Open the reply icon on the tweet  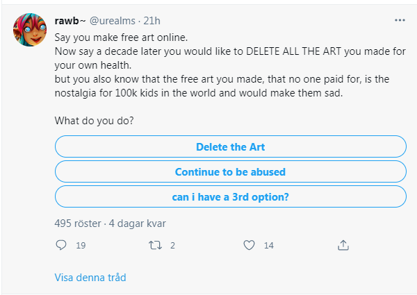click(x=61, y=245)
